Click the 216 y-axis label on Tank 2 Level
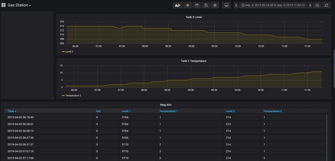The image size is (335, 161). [62, 22]
